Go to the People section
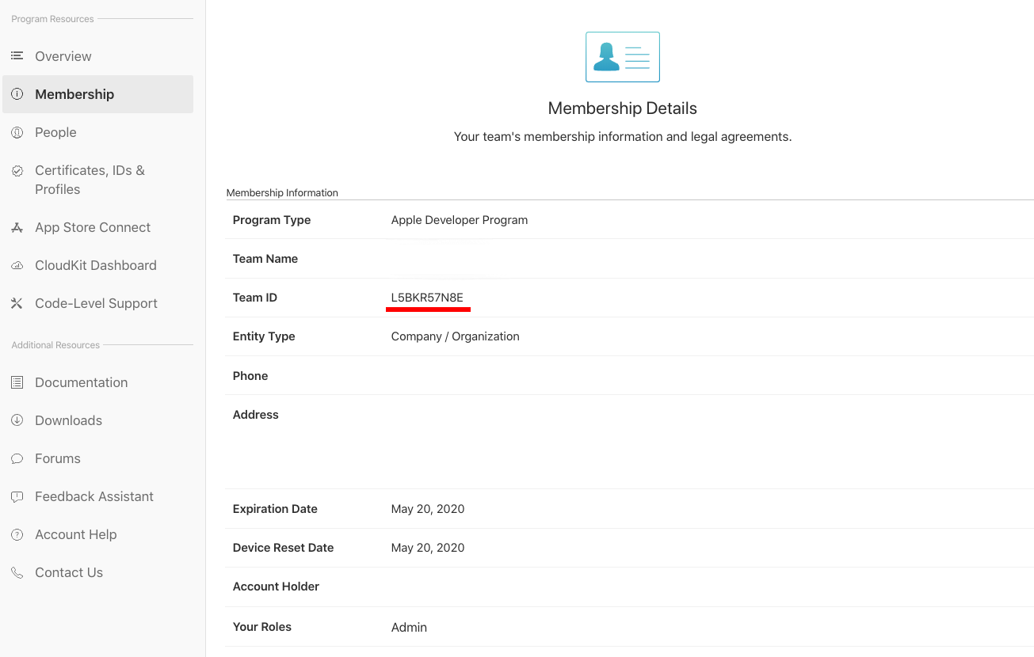The image size is (1034, 657). pos(55,132)
